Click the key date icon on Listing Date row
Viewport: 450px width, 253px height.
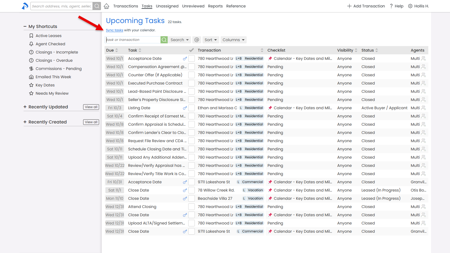(x=185, y=108)
